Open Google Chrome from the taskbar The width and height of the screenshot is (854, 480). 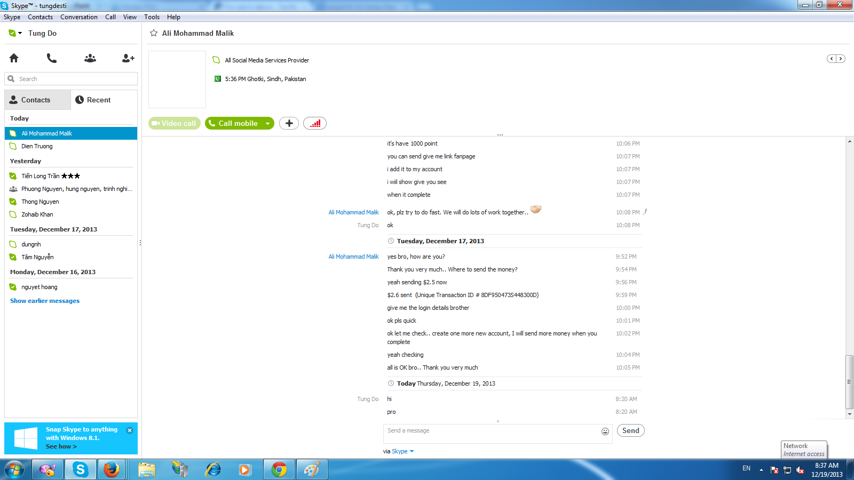tap(279, 470)
